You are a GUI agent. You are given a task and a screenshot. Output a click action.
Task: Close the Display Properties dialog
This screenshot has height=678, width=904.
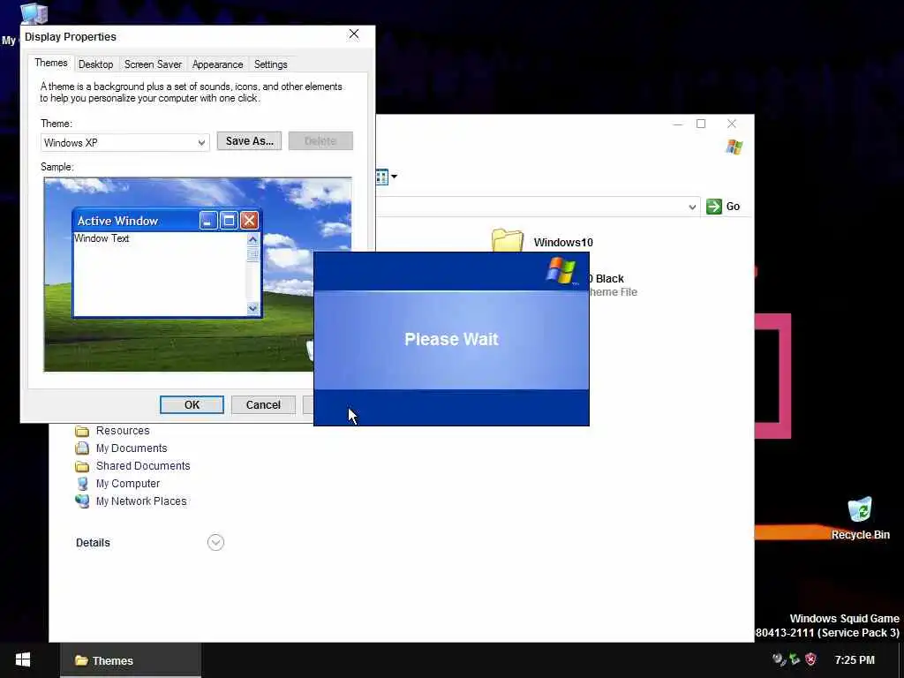[354, 34]
